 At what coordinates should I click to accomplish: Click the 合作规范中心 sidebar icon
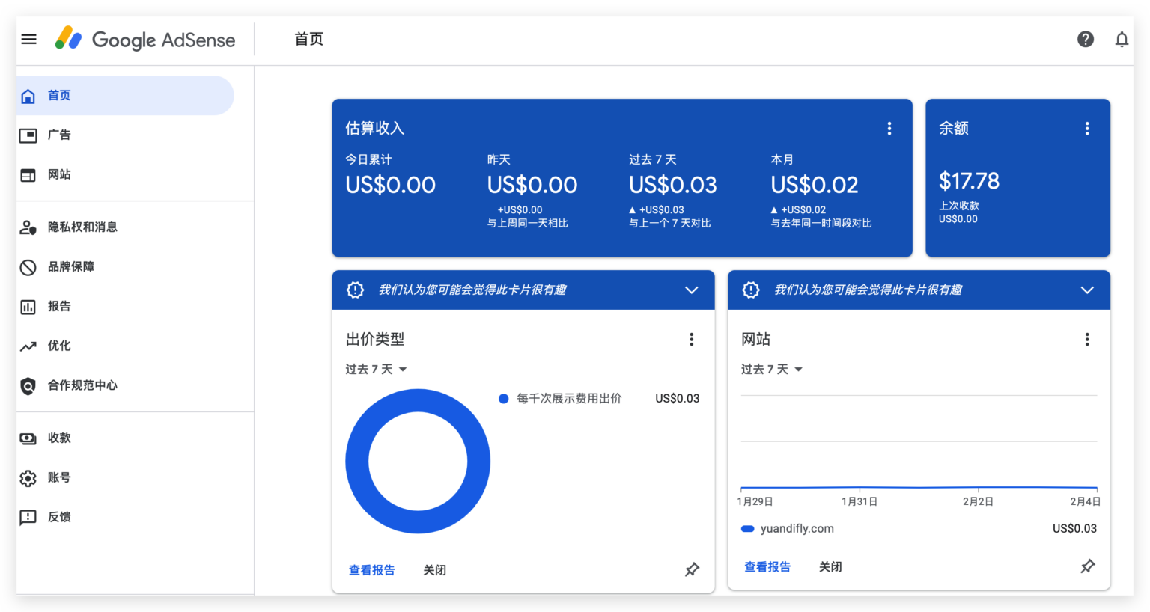(x=27, y=385)
